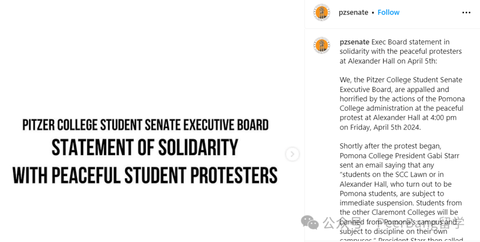Screen dimensions: 480x242
Task: Open pzsenate profile from header username
Action: coord(353,12)
